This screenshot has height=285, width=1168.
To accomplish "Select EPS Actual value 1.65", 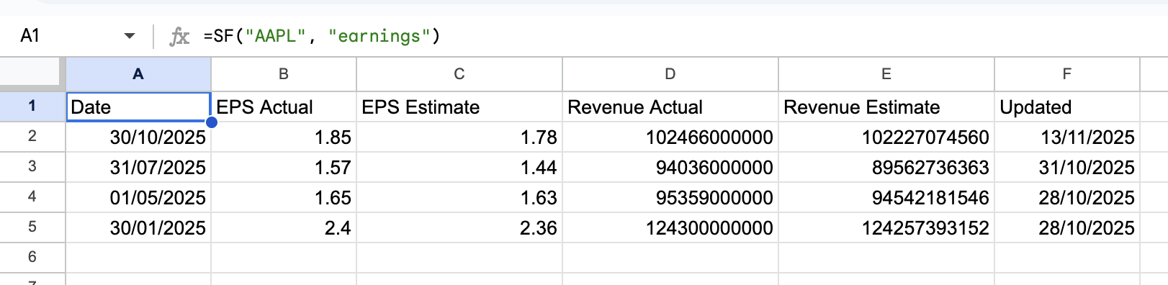I will (284, 197).
